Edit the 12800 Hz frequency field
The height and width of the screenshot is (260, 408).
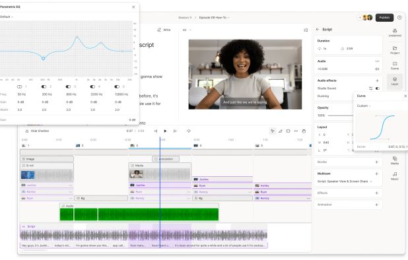coord(121,94)
